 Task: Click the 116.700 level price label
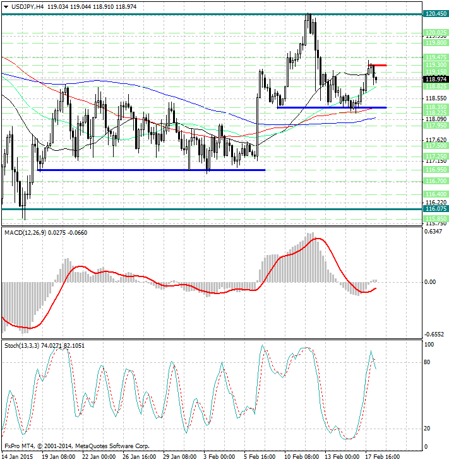point(436,181)
